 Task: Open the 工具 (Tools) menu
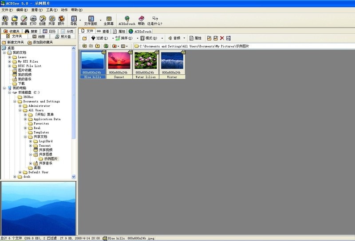[x=51, y=9]
